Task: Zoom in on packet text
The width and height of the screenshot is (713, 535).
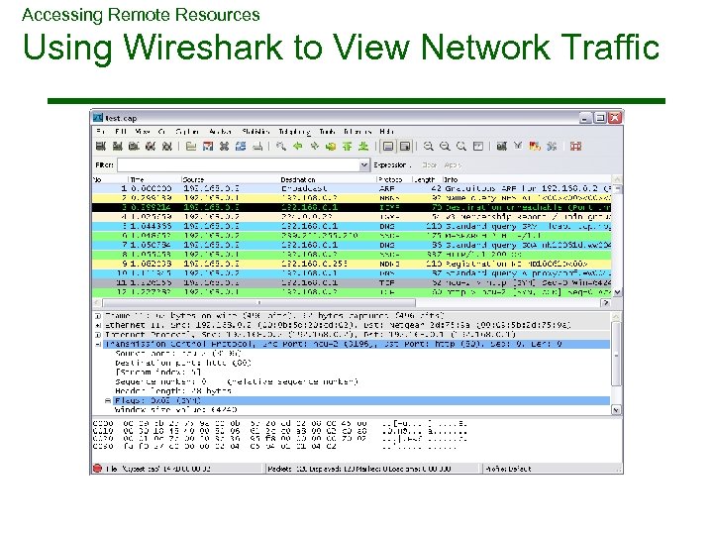Action: point(428,146)
